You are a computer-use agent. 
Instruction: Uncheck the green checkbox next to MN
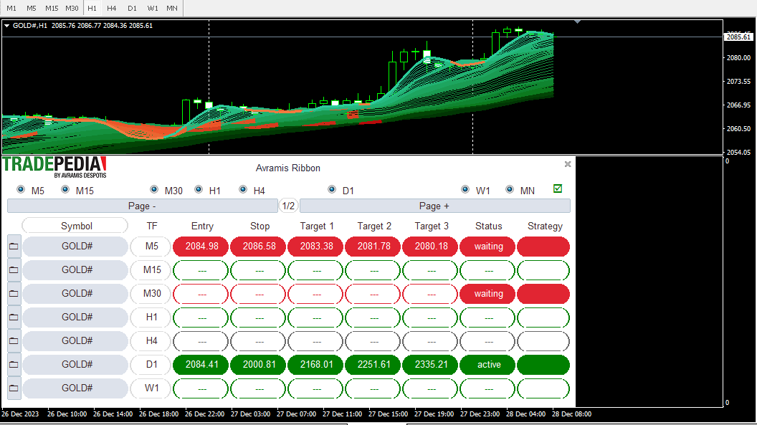[558, 189]
